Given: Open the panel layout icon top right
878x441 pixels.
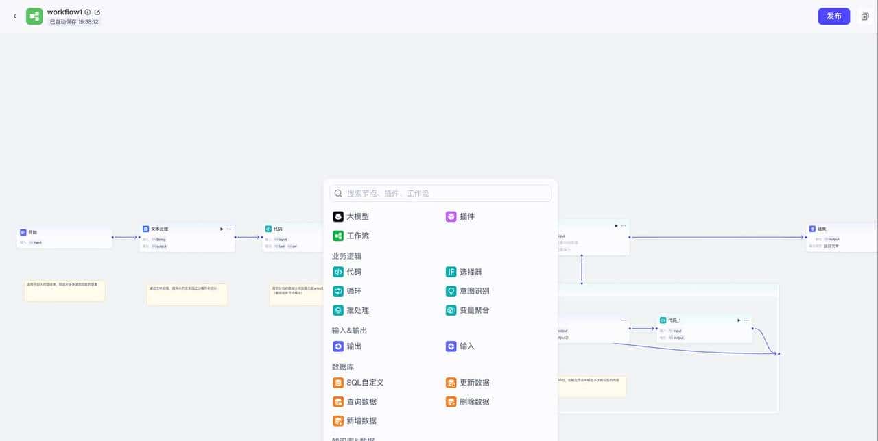Looking at the screenshot, I should pyautogui.click(x=865, y=16).
